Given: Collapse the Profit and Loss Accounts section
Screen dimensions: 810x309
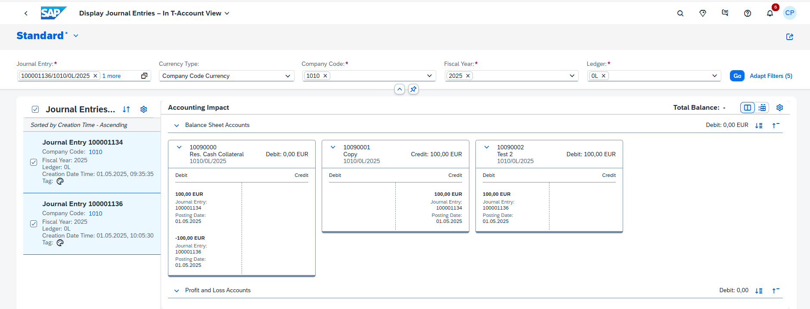Looking at the screenshot, I should click(x=177, y=290).
